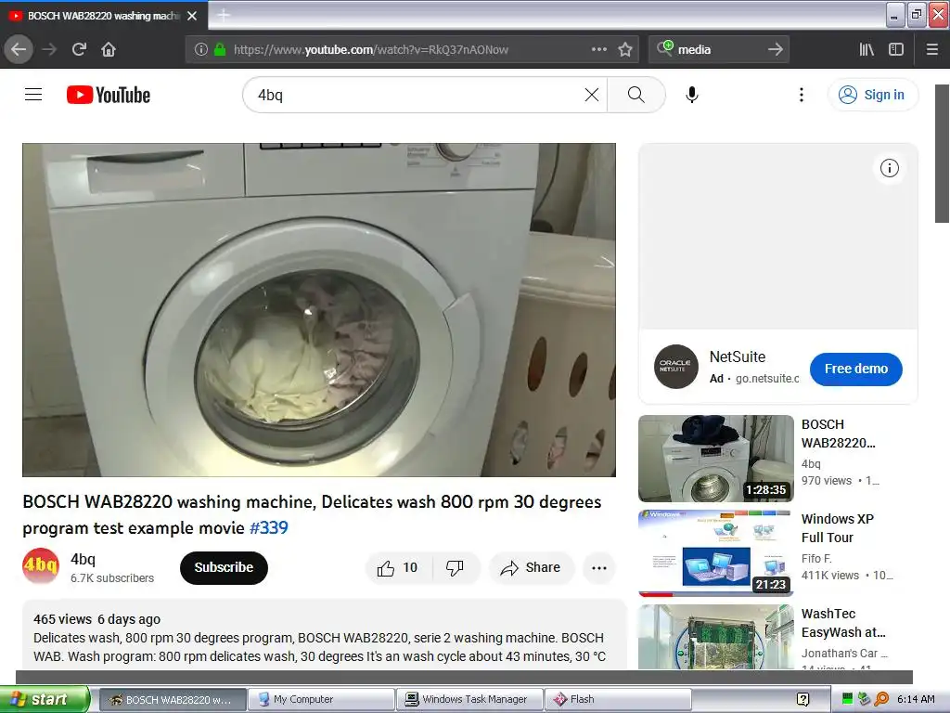
Task: Click the 465 views 6 days ago text
Action: pyautogui.click(x=96, y=619)
